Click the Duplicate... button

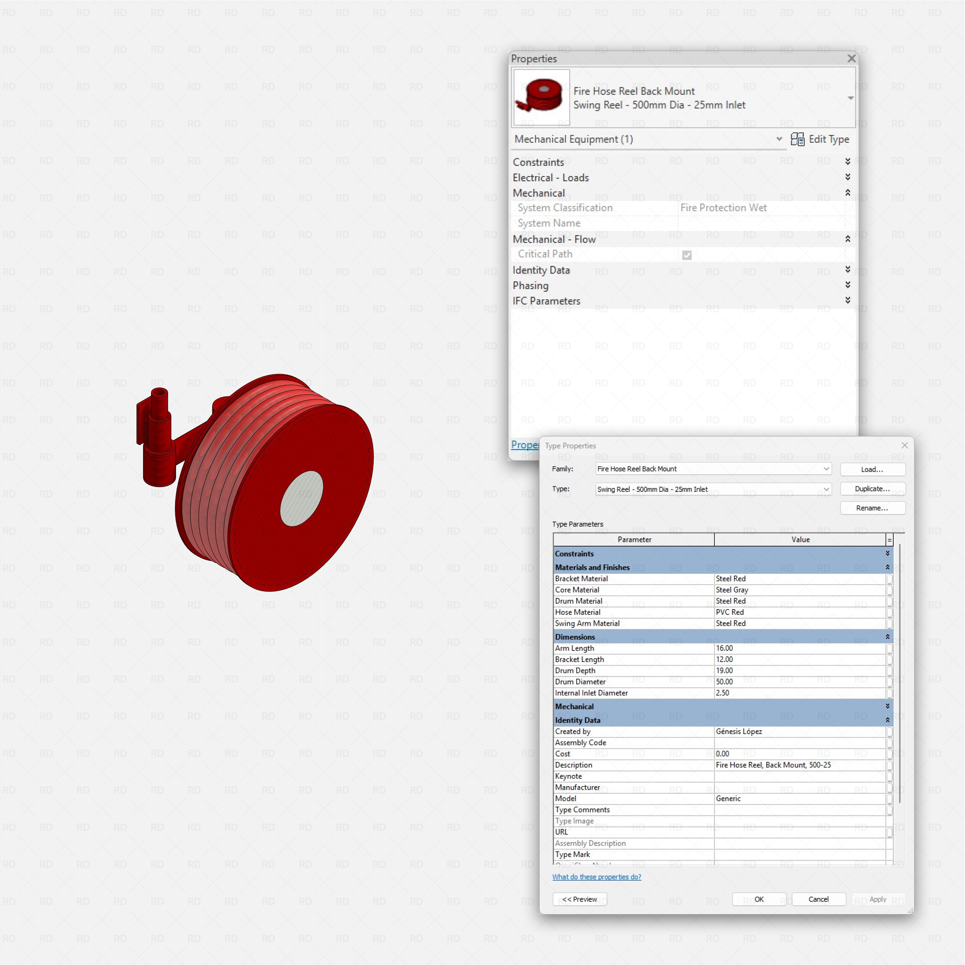tap(872, 489)
